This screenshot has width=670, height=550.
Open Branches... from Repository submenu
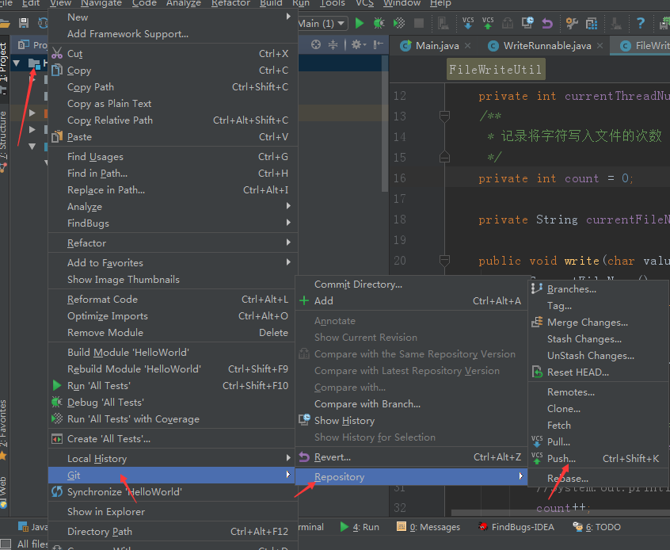coord(598,289)
